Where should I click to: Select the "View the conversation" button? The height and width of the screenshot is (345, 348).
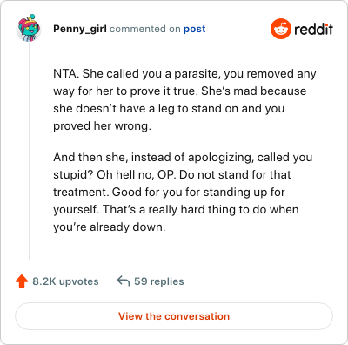pyautogui.click(x=174, y=316)
